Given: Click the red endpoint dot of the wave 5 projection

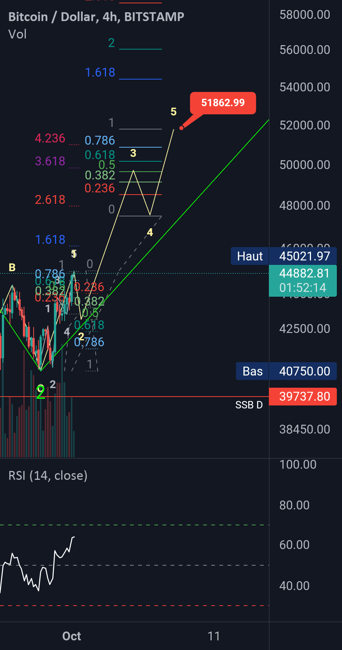Looking at the screenshot, I should (x=181, y=128).
